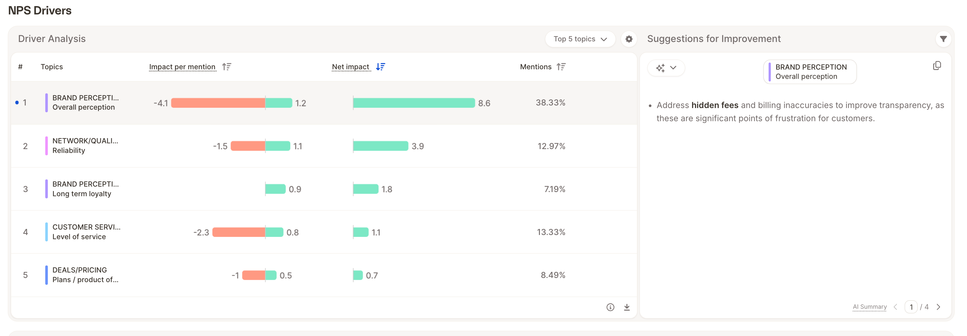
Task: Open the AI Summary link
Action: point(869,307)
